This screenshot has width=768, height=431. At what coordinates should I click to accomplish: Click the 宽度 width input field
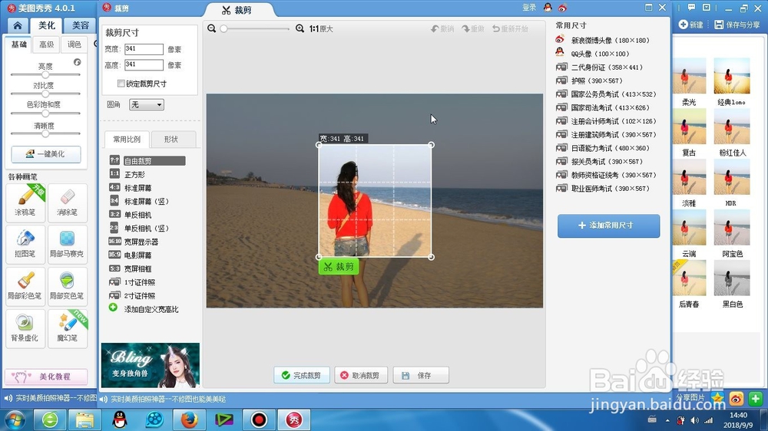(x=144, y=49)
